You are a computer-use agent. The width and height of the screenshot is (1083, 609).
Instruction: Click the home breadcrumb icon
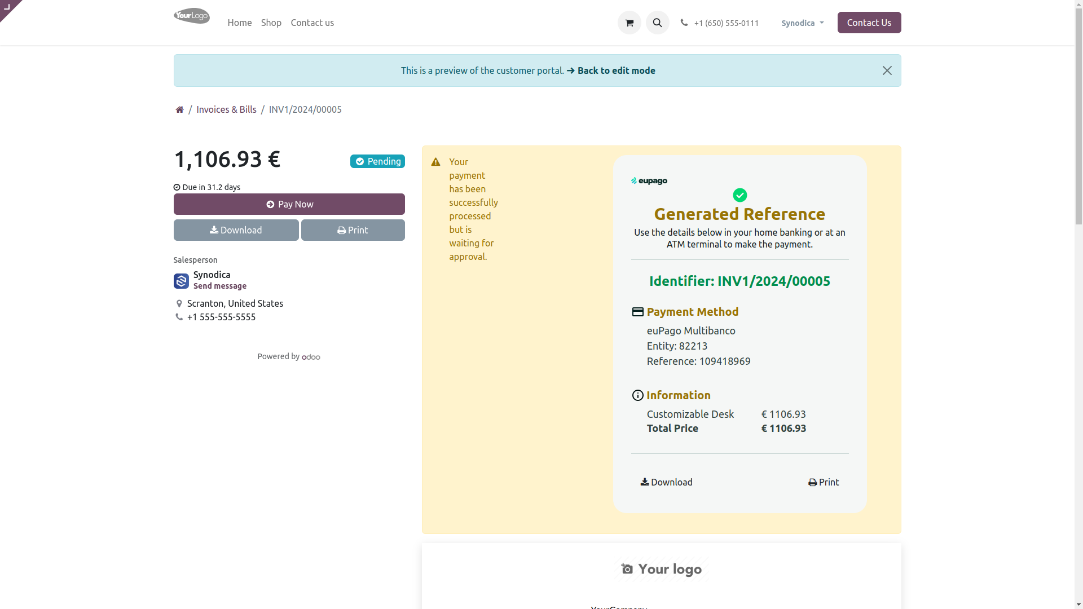pyautogui.click(x=179, y=109)
